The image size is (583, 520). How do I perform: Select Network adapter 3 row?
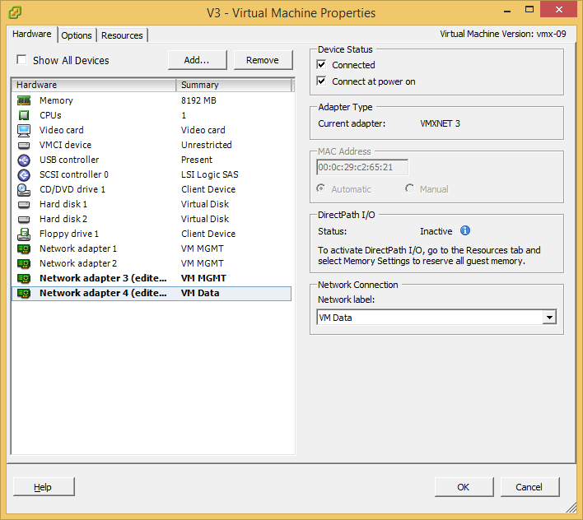(x=152, y=279)
